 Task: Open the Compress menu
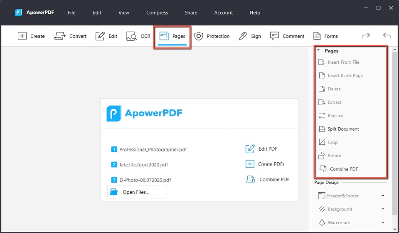[157, 12]
